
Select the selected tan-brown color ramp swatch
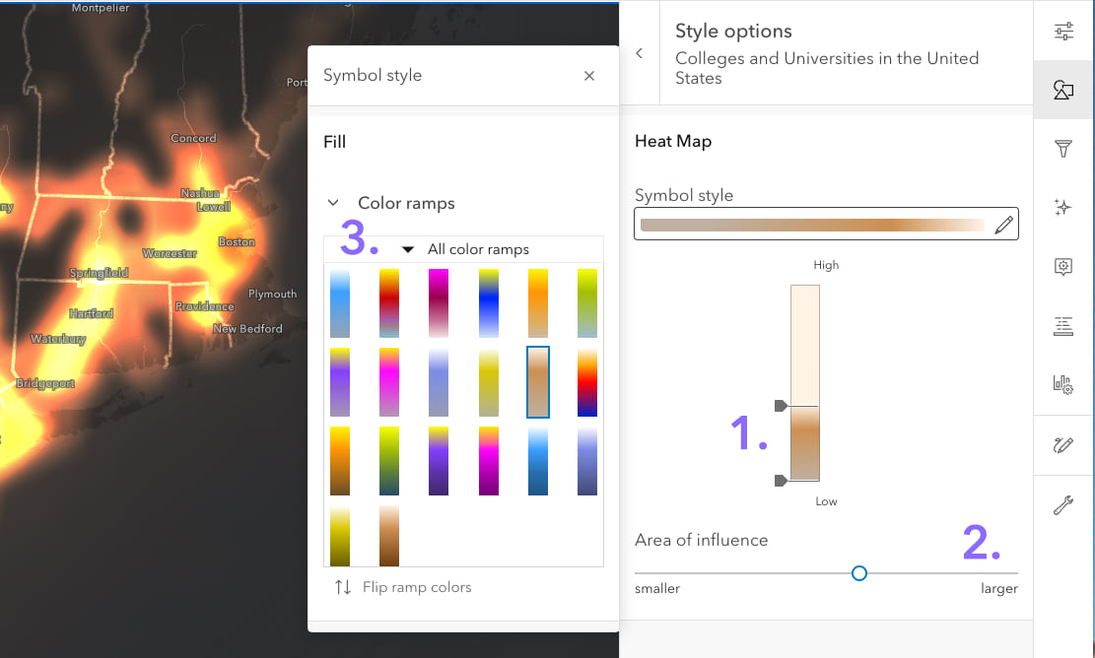(x=538, y=382)
